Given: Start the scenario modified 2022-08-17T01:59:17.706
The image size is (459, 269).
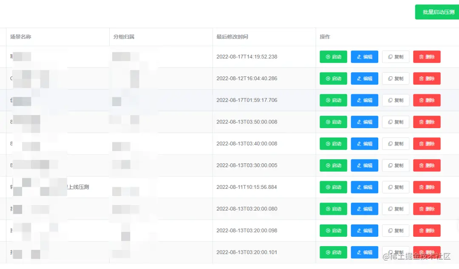Looking at the screenshot, I should (334, 100).
